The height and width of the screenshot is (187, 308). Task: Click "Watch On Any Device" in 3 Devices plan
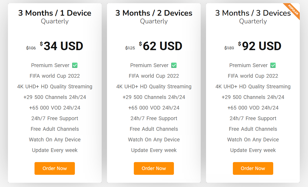coord(253,140)
